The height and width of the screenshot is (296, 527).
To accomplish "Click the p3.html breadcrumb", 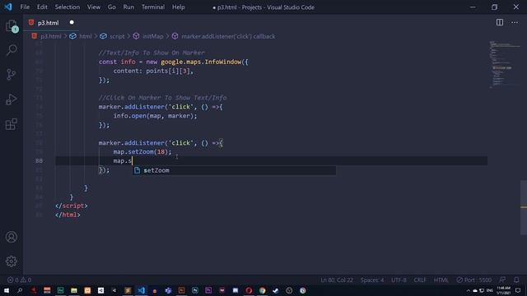I will point(51,36).
